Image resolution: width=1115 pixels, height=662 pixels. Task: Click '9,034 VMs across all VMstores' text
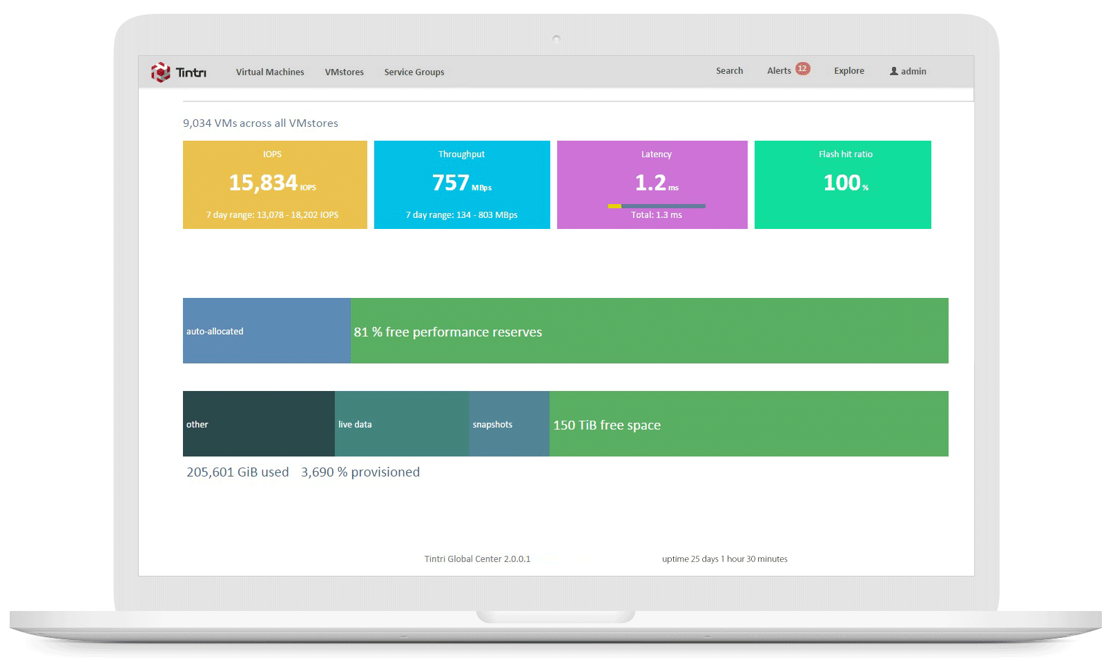(x=260, y=123)
